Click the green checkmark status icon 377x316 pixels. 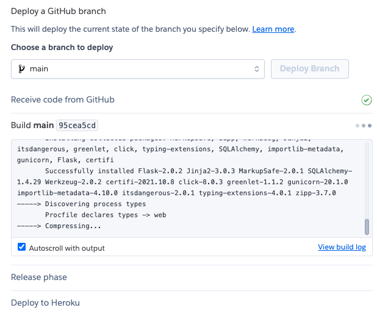pos(366,100)
